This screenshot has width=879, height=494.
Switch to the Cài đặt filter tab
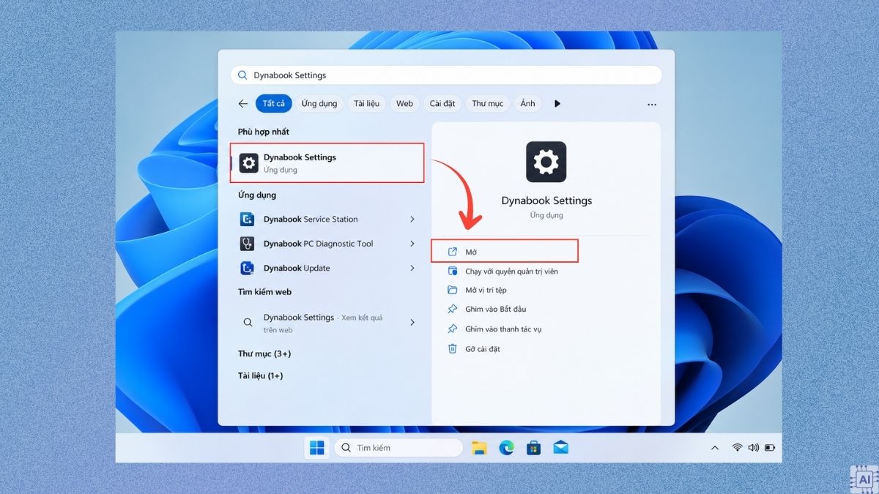click(x=442, y=104)
